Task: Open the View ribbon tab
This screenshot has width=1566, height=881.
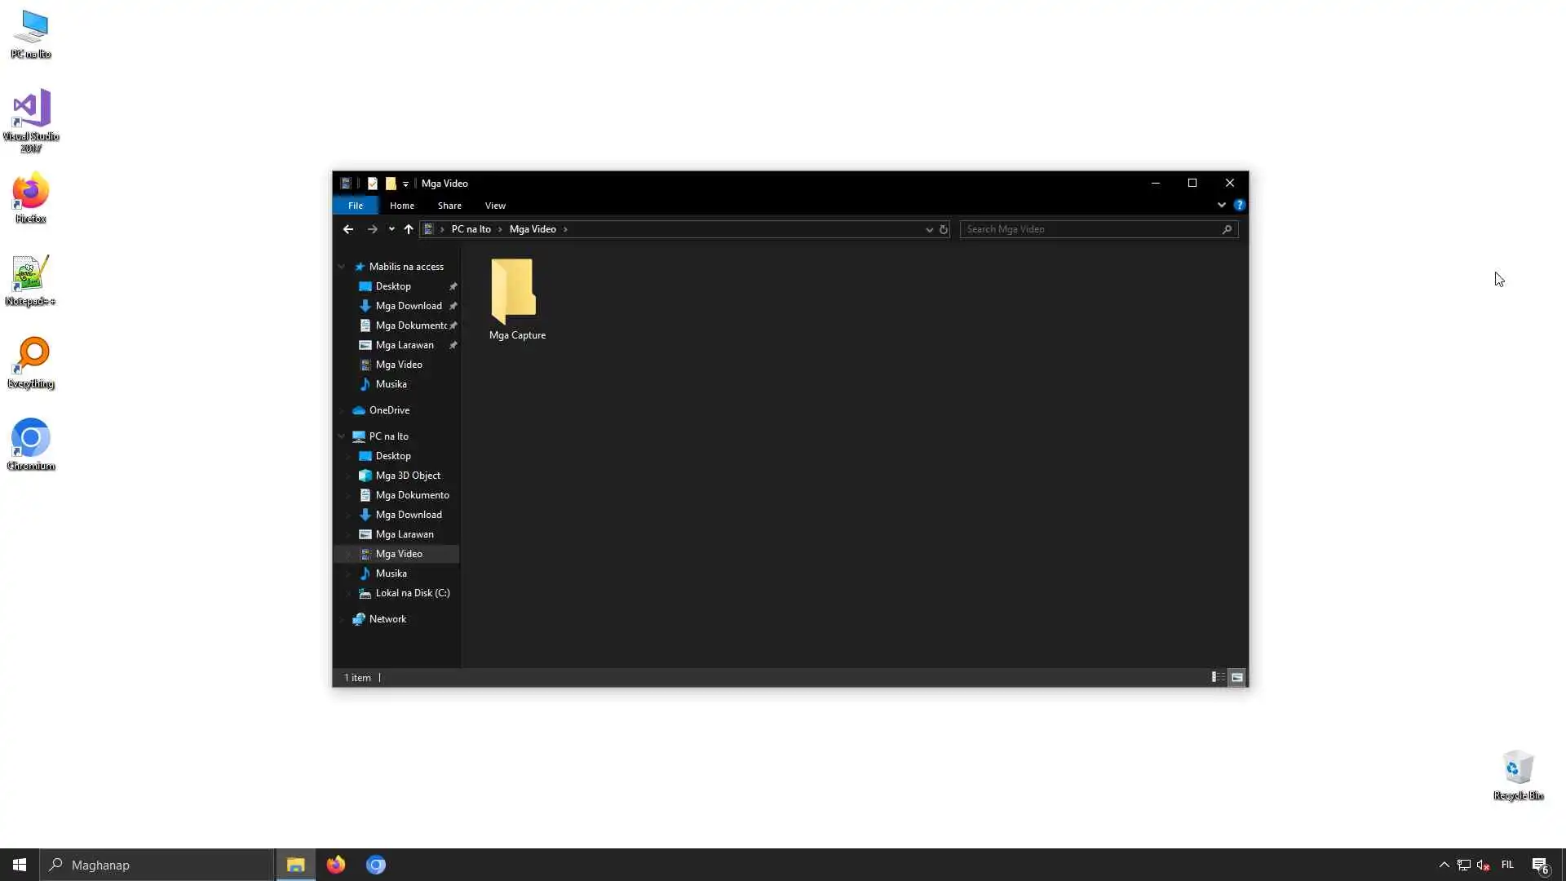Action: (495, 206)
